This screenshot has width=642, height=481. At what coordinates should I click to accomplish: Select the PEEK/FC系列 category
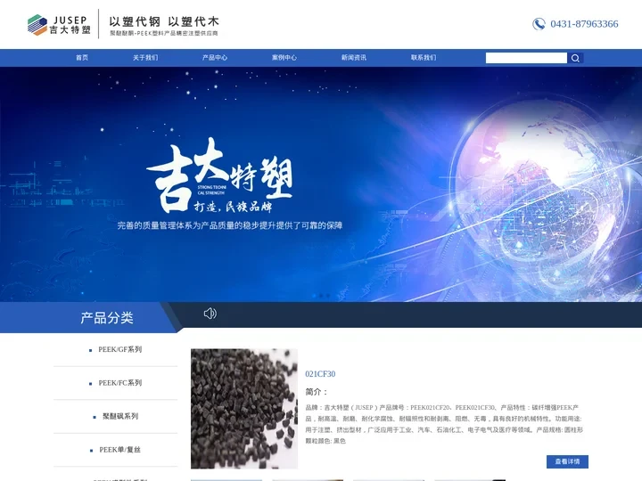click(x=120, y=383)
